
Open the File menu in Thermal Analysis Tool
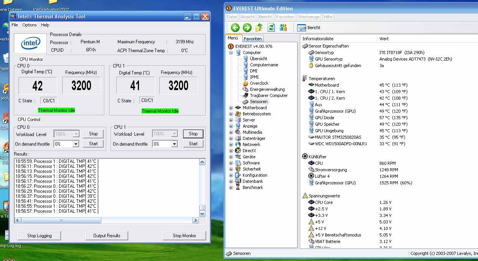[x=15, y=25]
